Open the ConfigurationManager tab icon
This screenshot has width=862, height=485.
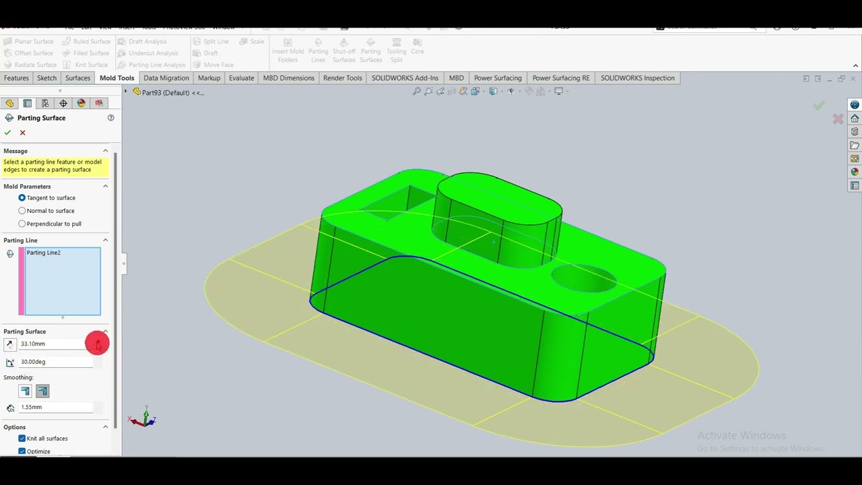point(45,103)
